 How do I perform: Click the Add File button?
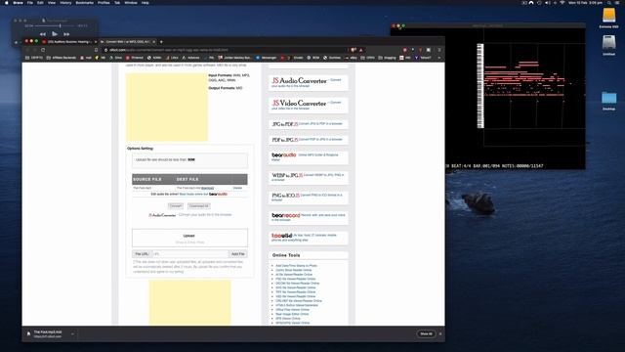pyautogui.click(x=238, y=254)
